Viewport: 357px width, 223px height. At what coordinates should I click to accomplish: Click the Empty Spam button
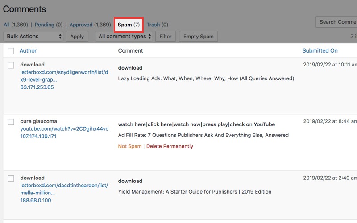point(199,37)
